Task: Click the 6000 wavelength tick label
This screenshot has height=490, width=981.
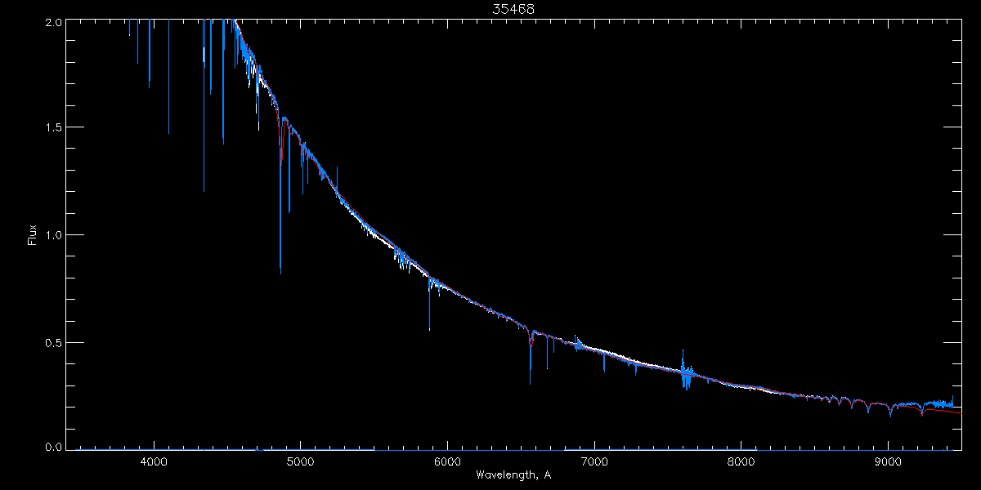Action: click(447, 461)
